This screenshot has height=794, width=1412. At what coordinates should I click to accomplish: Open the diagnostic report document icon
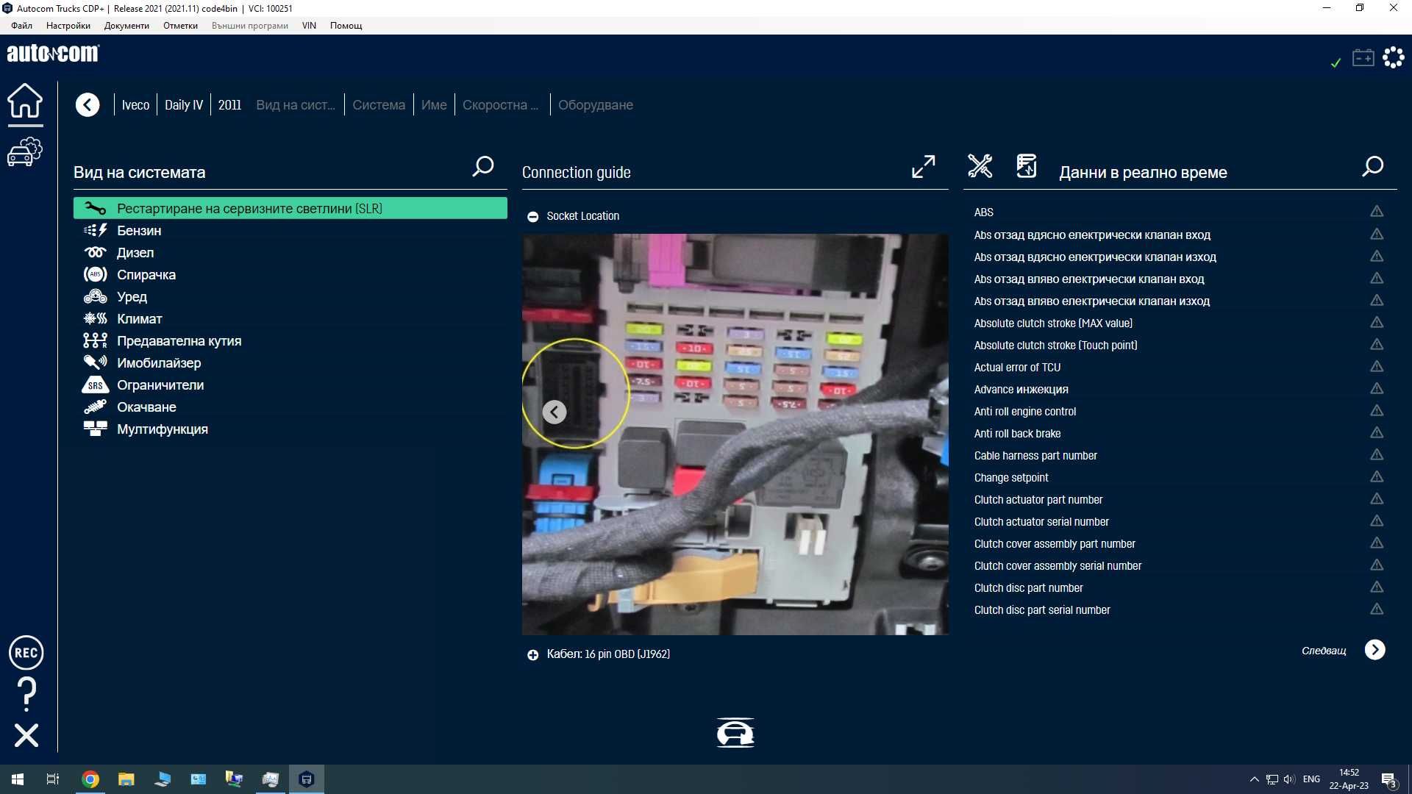coord(1027,166)
